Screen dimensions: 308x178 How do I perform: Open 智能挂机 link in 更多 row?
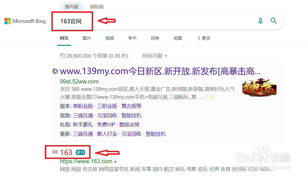pyautogui.click(x=156, y=134)
